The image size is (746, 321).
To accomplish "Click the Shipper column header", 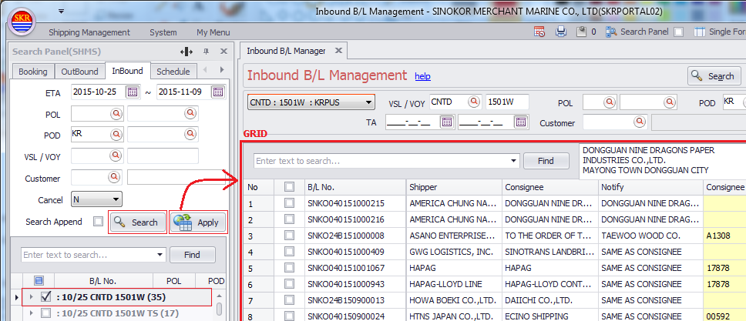I will [x=453, y=187].
